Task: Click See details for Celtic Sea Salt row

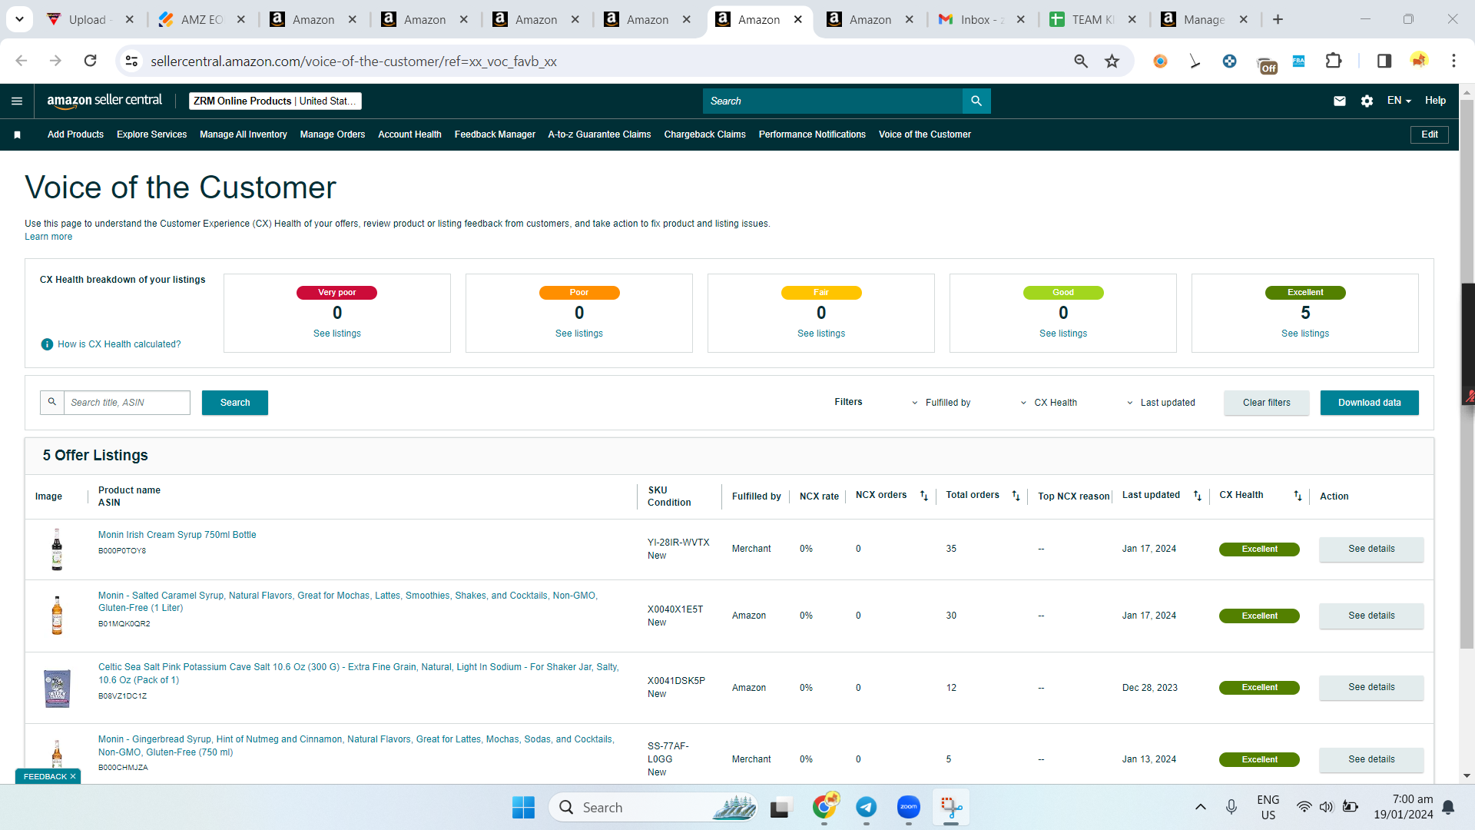Action: click(1371, 687)
